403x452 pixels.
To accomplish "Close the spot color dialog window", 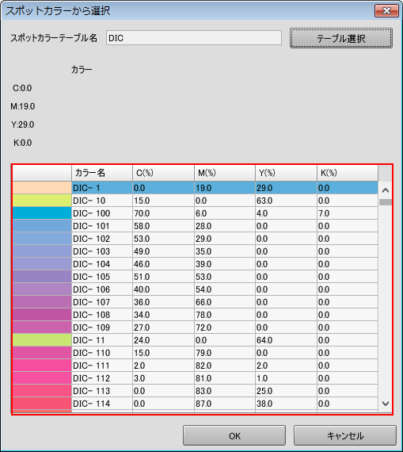I will tap(386, 11).
